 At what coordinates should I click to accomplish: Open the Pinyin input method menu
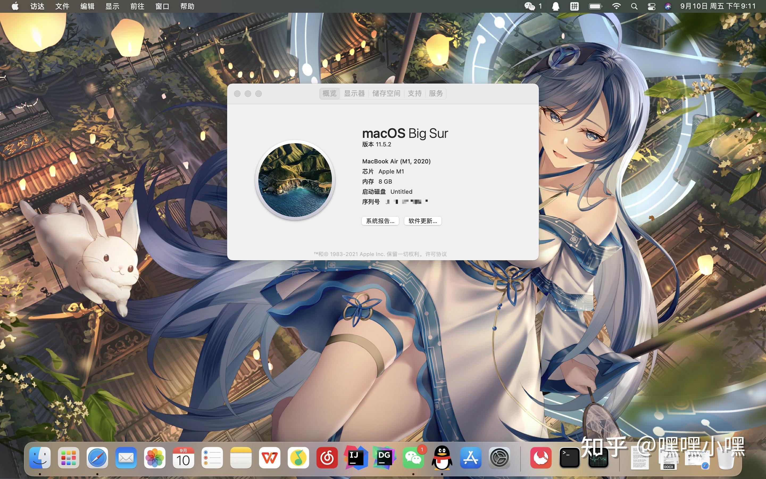(x=574, y=6)
